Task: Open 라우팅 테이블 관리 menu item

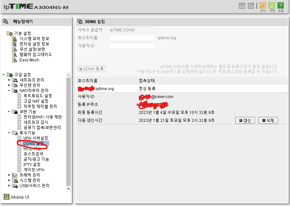Action: 40,106
